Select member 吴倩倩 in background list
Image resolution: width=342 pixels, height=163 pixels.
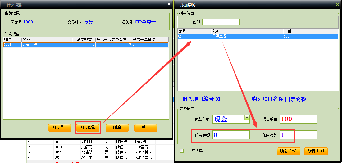click(x=87, y=147)
